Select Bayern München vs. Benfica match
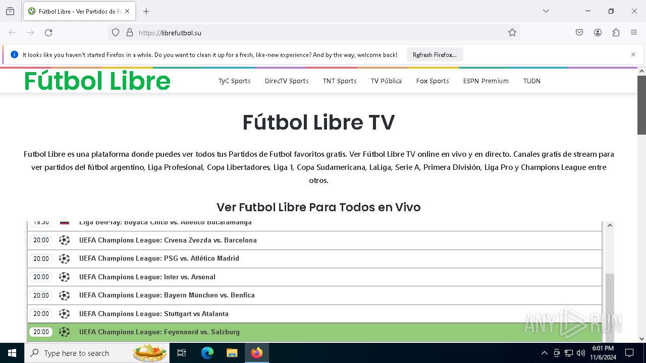The width and height of the screenshot is (646, 363). tap(314, 295)
